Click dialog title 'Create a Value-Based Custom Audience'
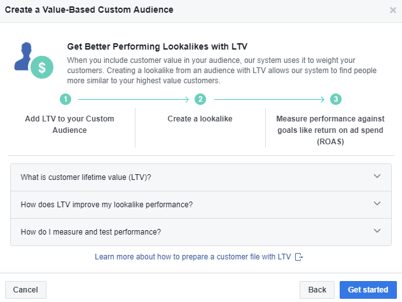This screenshot has width=402, height=302. pos(89,10)
